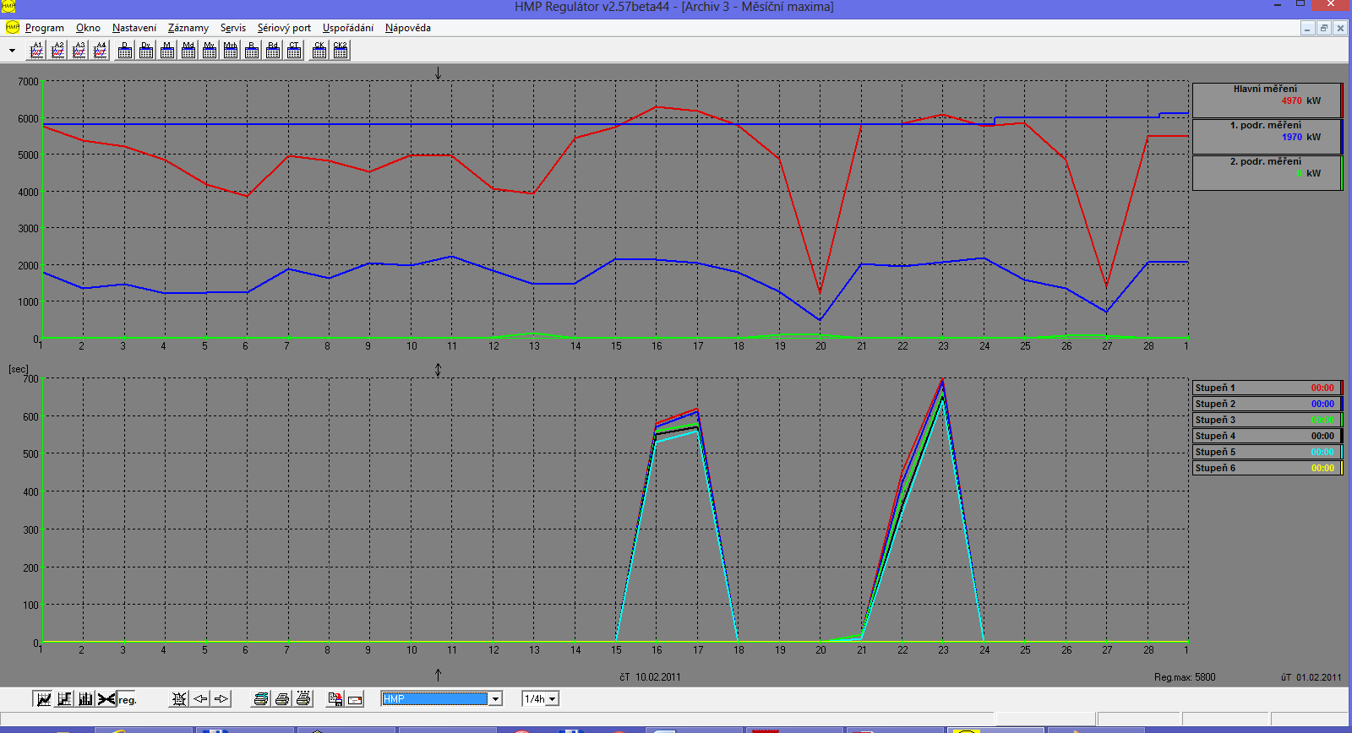The width and height of the screenshot is (1352, 733).
Task: Open the Uspořádání menu
Action: [x=348, y=28]
